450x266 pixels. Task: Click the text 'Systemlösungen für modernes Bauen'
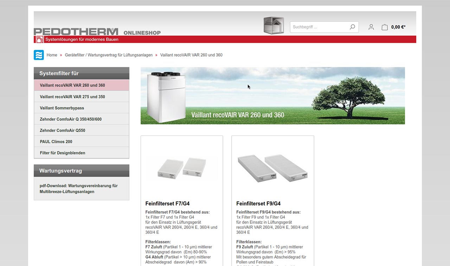click(x=82, y=39)
